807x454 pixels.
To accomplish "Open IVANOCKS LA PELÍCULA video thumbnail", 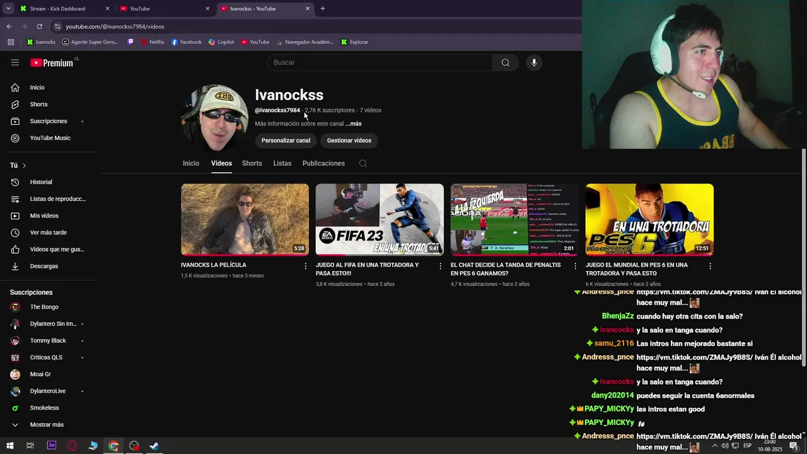I will (245, 219).
